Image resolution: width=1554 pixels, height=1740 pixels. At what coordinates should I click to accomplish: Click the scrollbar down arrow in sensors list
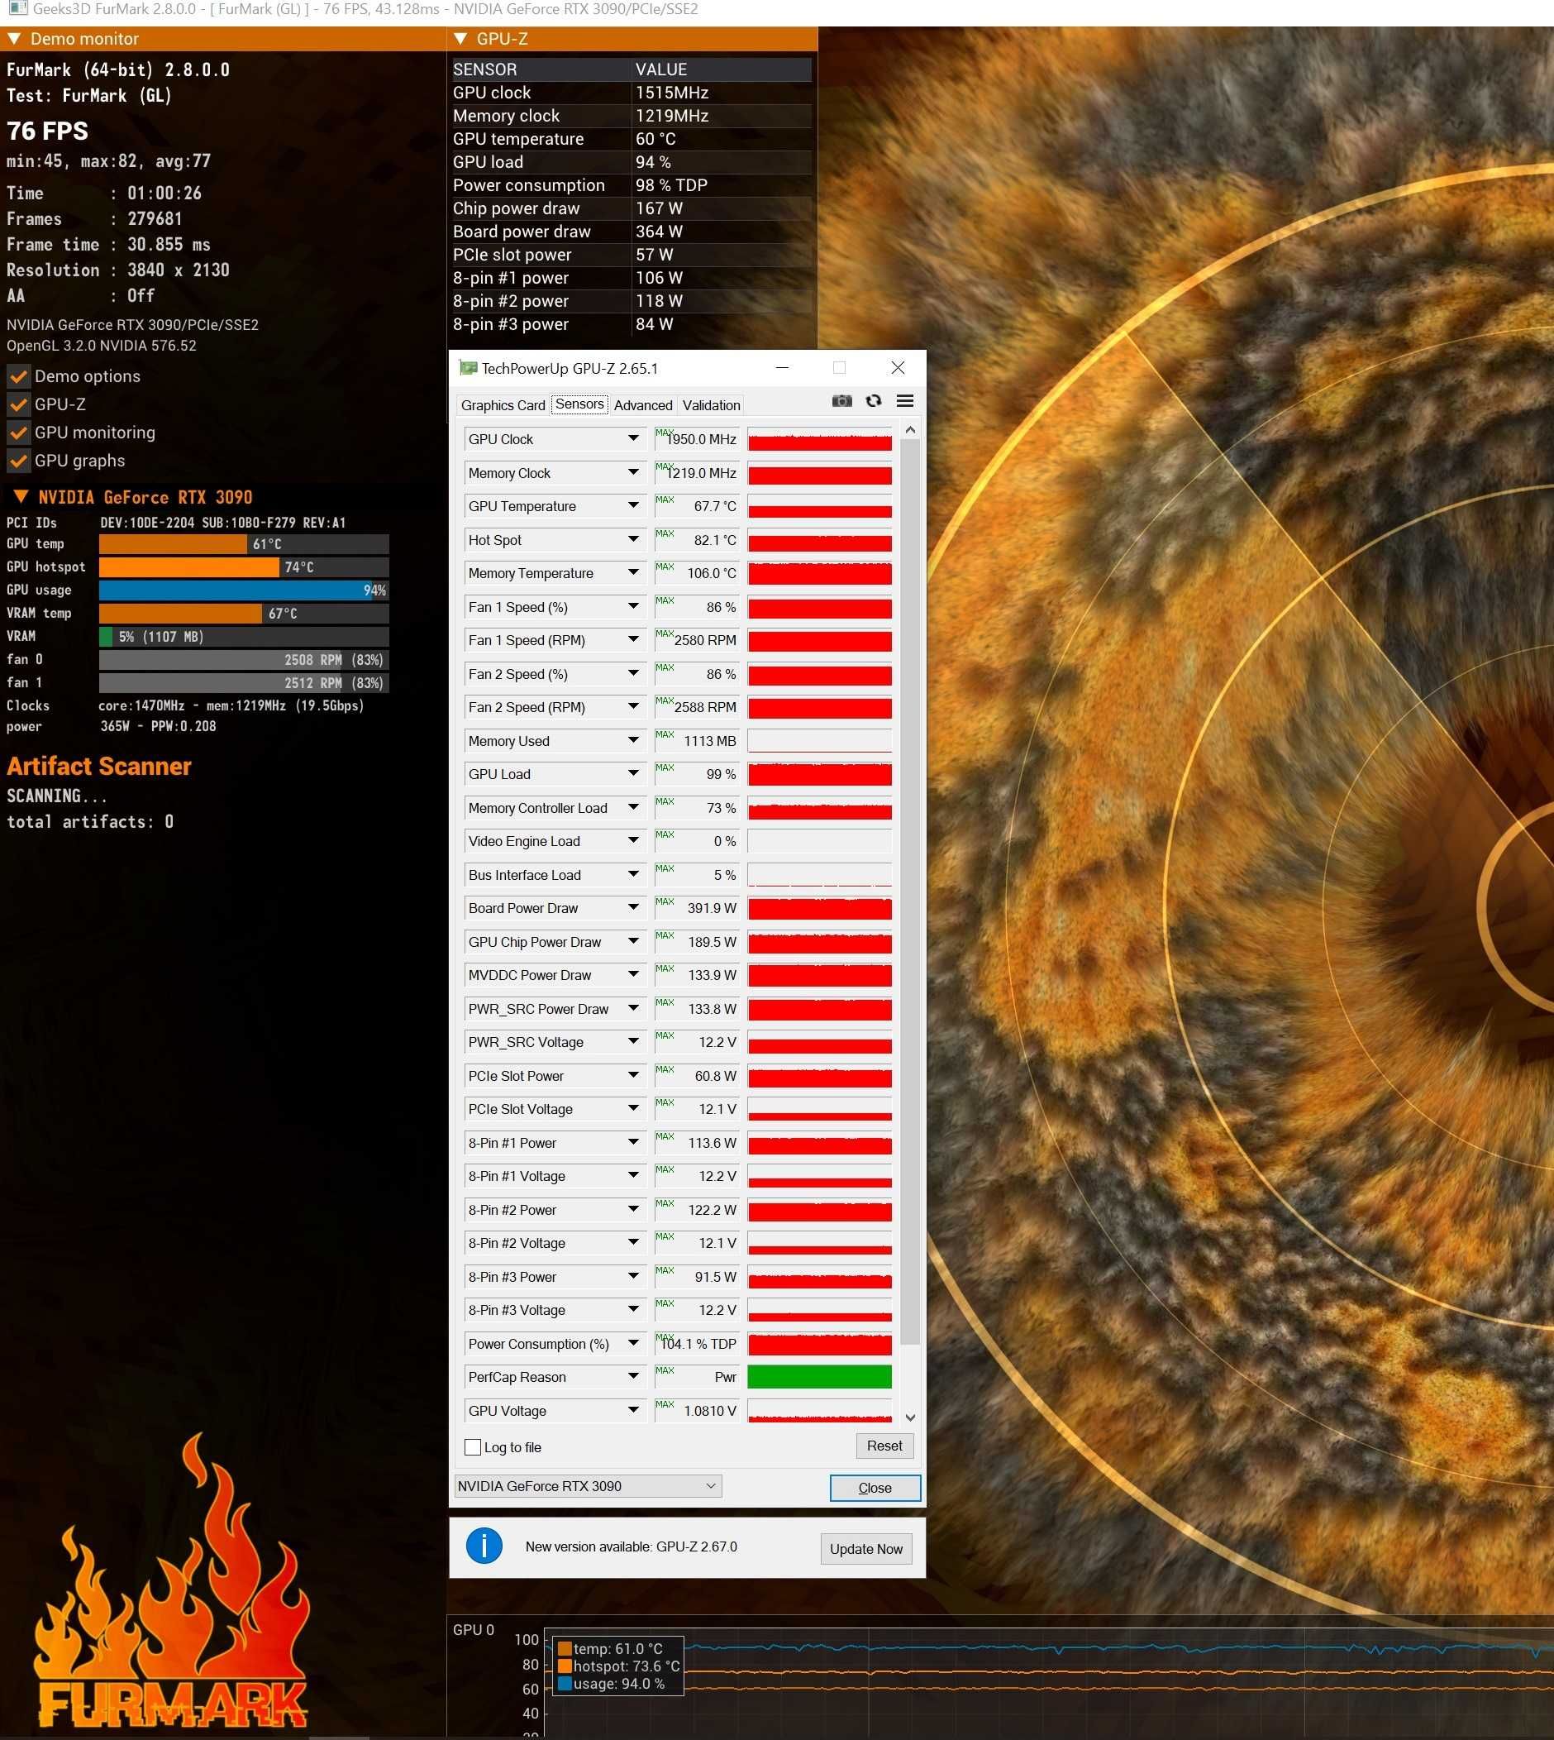tap(910, 1417)
